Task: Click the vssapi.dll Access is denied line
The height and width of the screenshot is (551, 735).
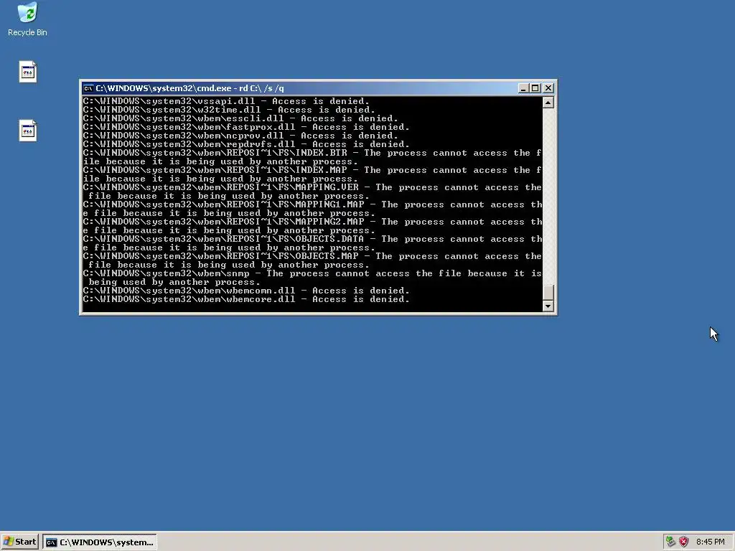Action: 226,101
